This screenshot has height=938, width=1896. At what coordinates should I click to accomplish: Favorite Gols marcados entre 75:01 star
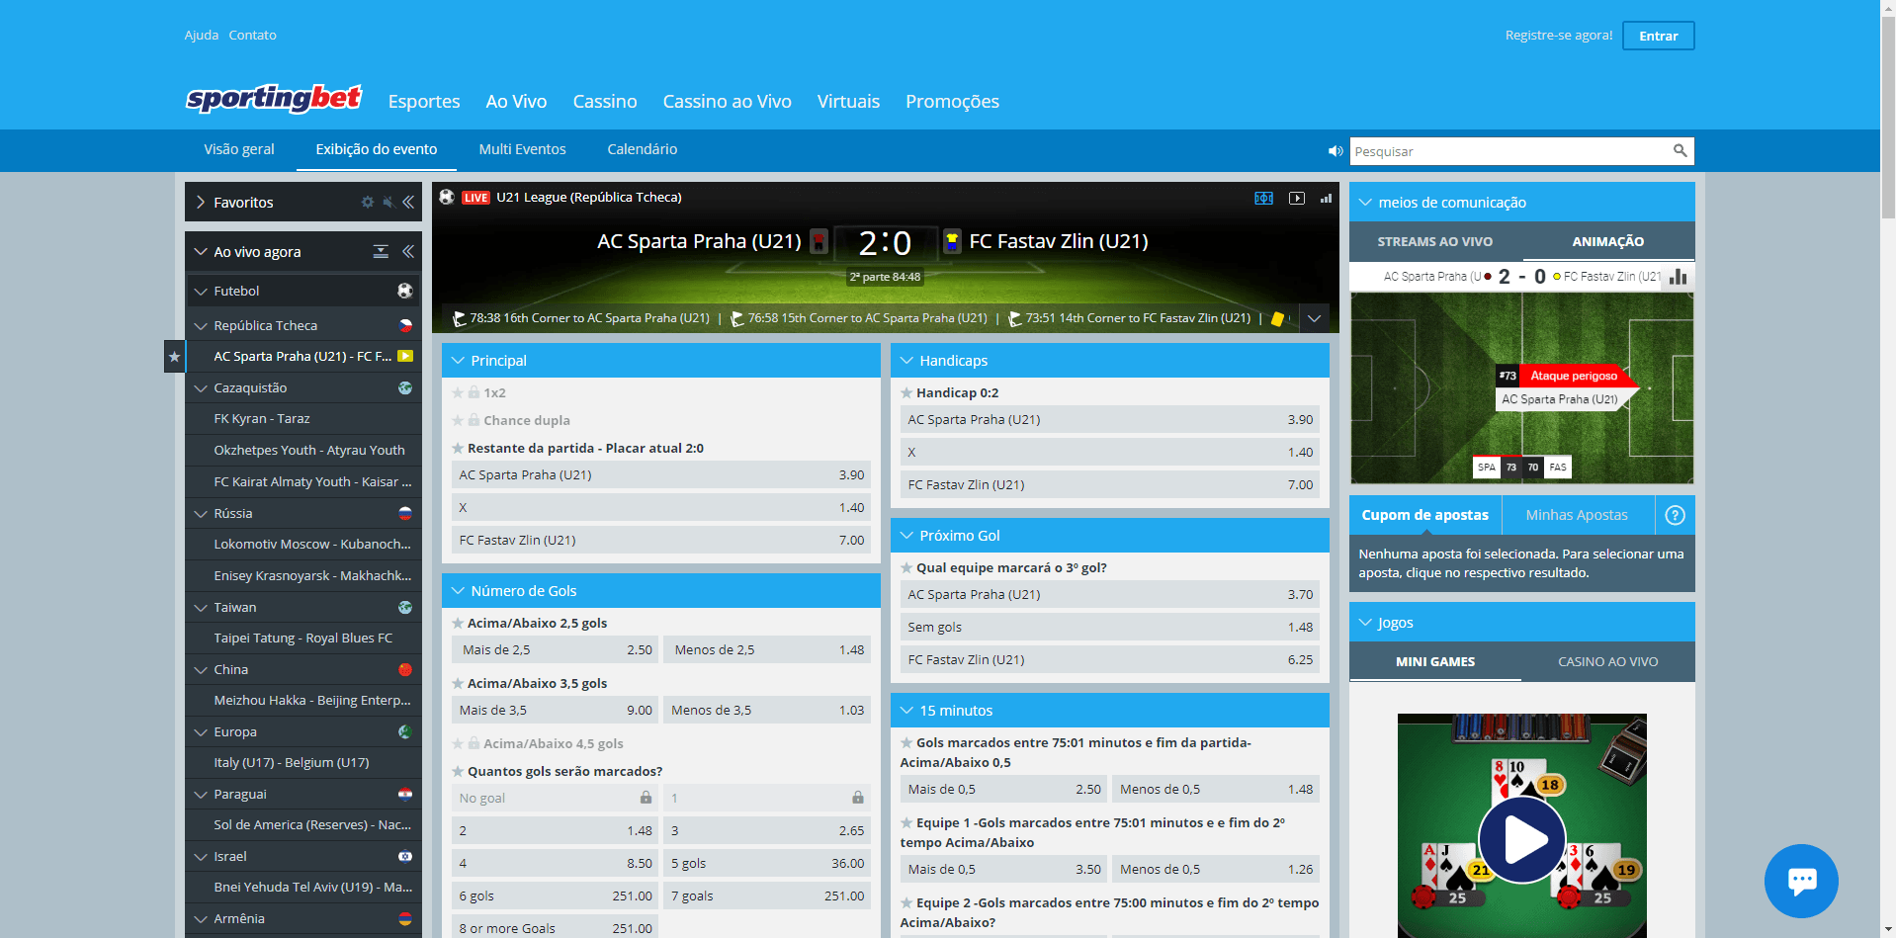click(x=906, y=742)
